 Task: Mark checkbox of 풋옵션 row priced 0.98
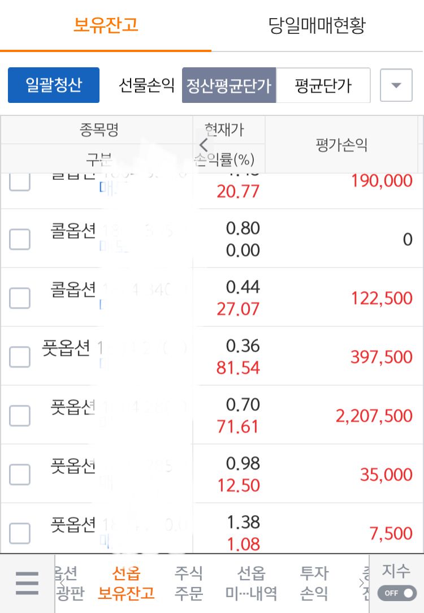coord(20,474)
